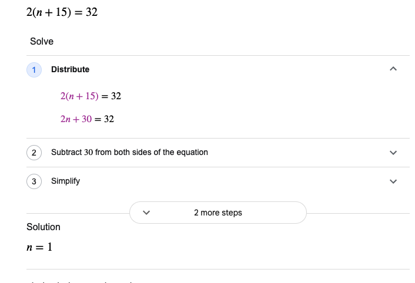Select the Distribute step title
Screen dimensions: 415x283
click(x=70, y=69)
